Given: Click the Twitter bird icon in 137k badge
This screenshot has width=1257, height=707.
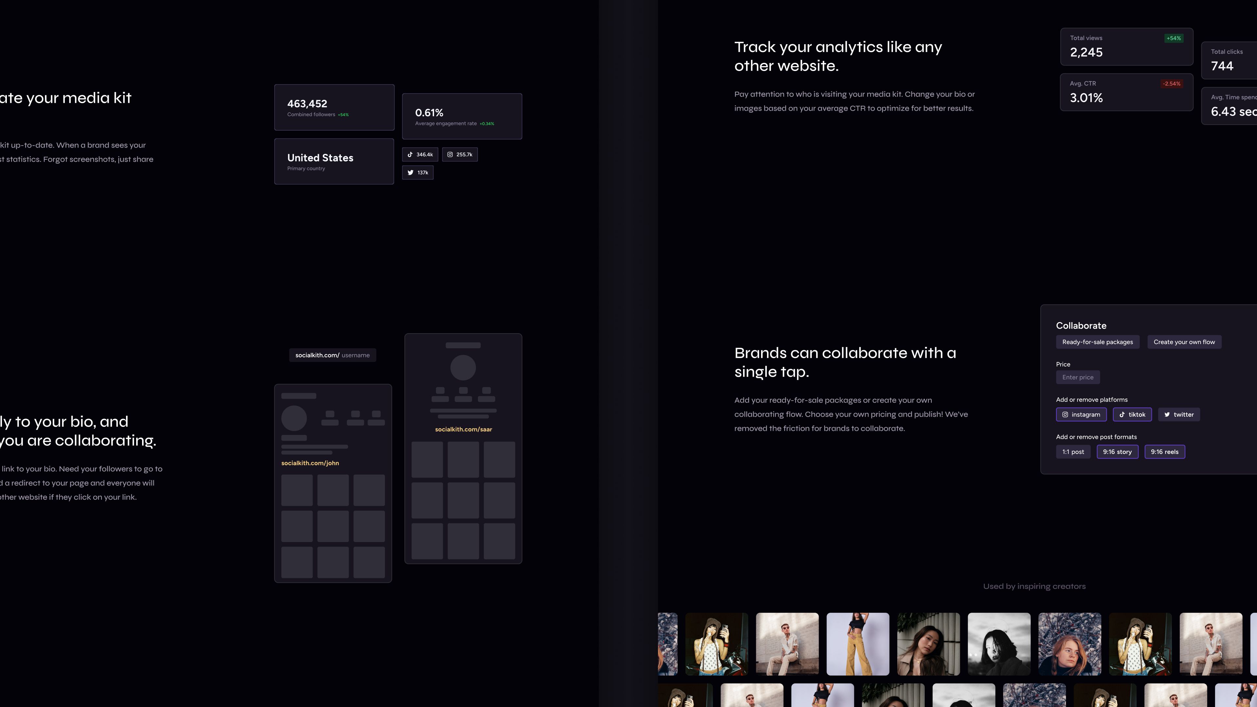Looking at the screenshot, I should pos(410,173).
